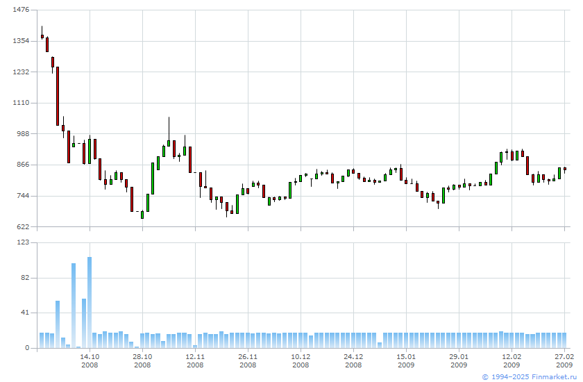Viewport: 583px width, 382px height.
Task: Select the 27.02 2009 date marker
Action: point(564,360)
